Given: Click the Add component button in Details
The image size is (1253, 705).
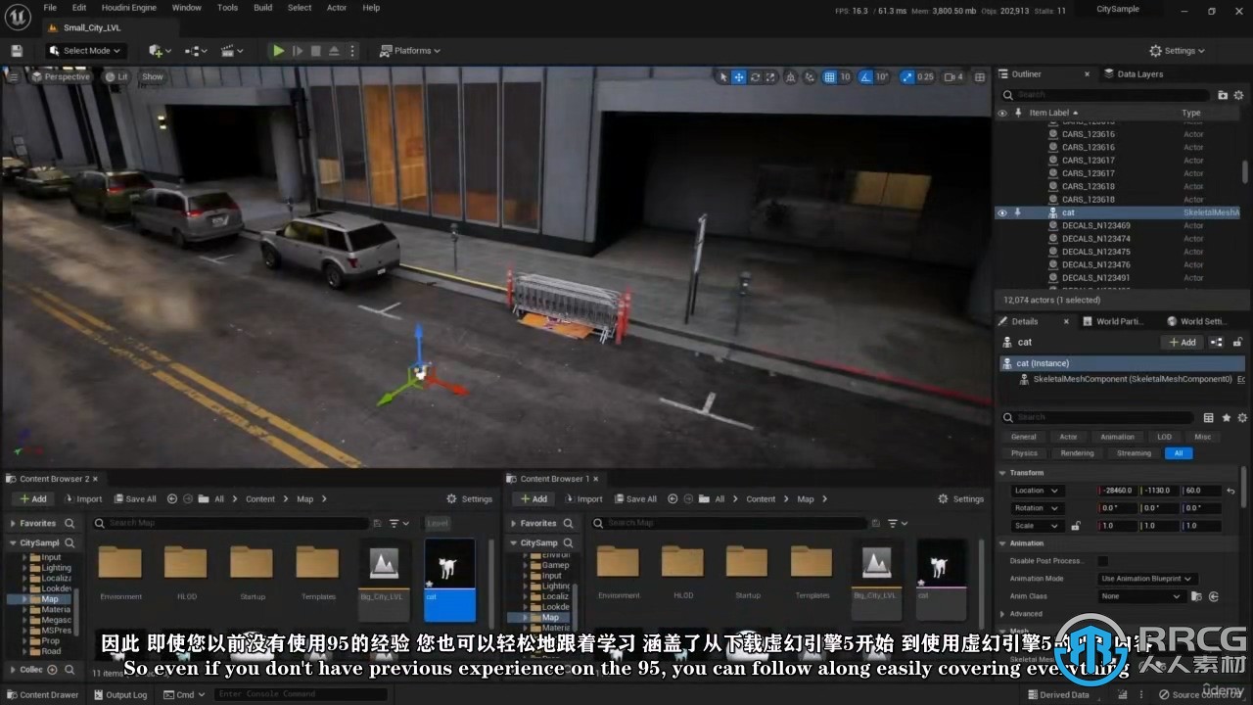Looking at the screenshot, I should [1182, 343].
